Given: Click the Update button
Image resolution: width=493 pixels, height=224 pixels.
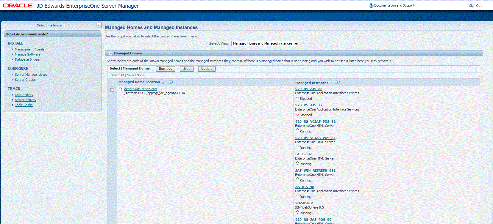Looking at the screenshot, I should tap(207, 69).
